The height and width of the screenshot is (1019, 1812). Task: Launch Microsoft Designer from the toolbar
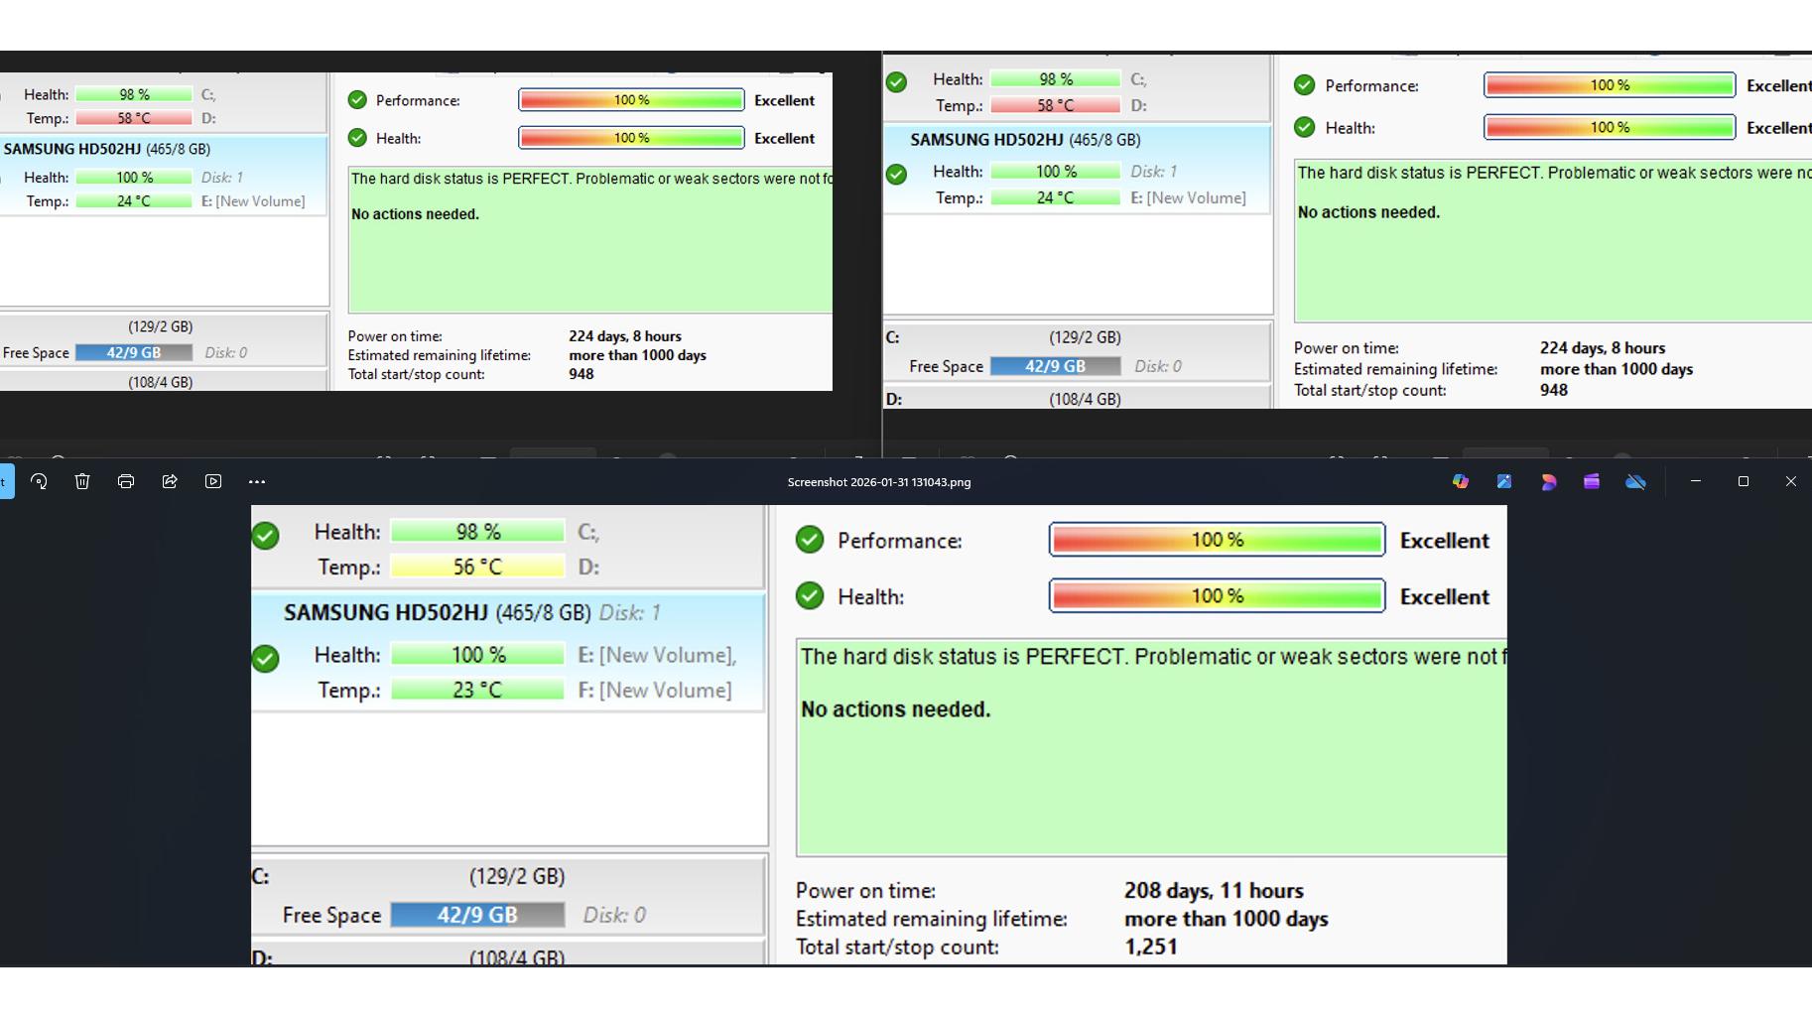click(1548, 481)
